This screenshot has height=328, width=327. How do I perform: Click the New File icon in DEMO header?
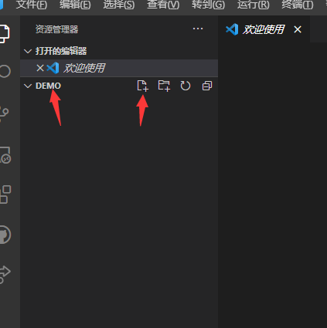click(x=142, y=86)
